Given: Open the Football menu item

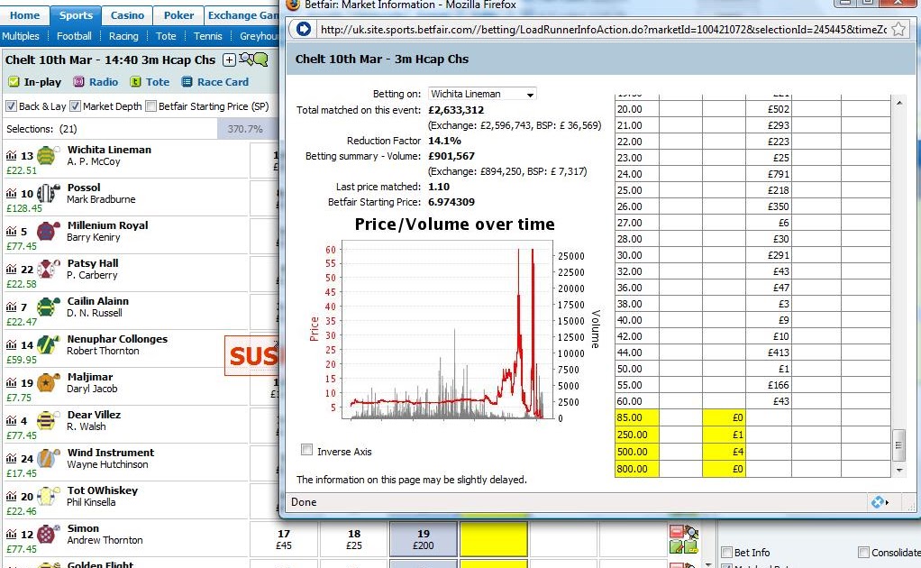Looking at the screenshot, I should pyautogui.click(x=74, y=36).
